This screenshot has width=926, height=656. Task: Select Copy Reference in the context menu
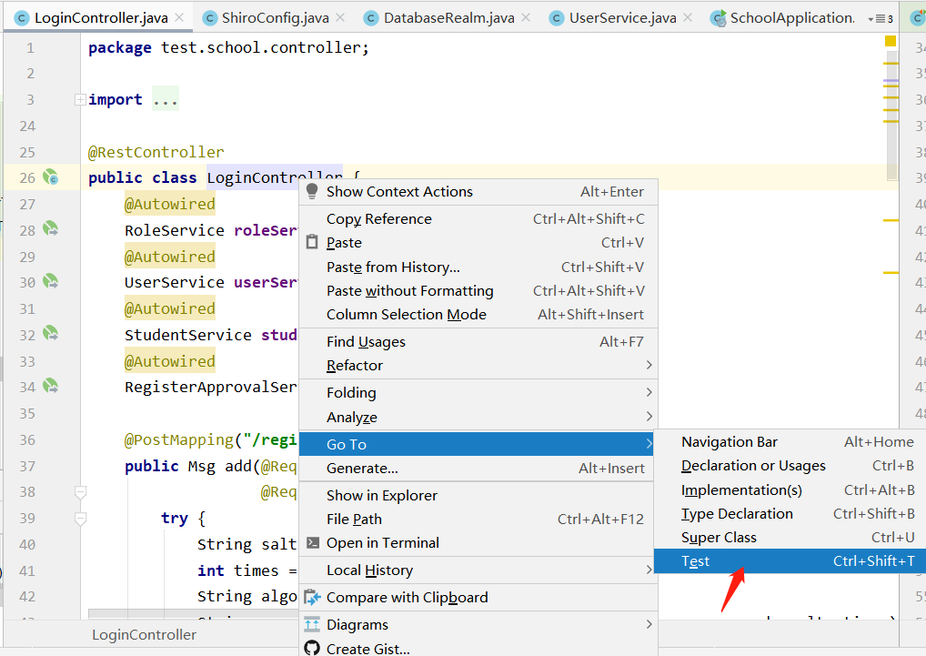pyautogui.click(x=478, y=219)
